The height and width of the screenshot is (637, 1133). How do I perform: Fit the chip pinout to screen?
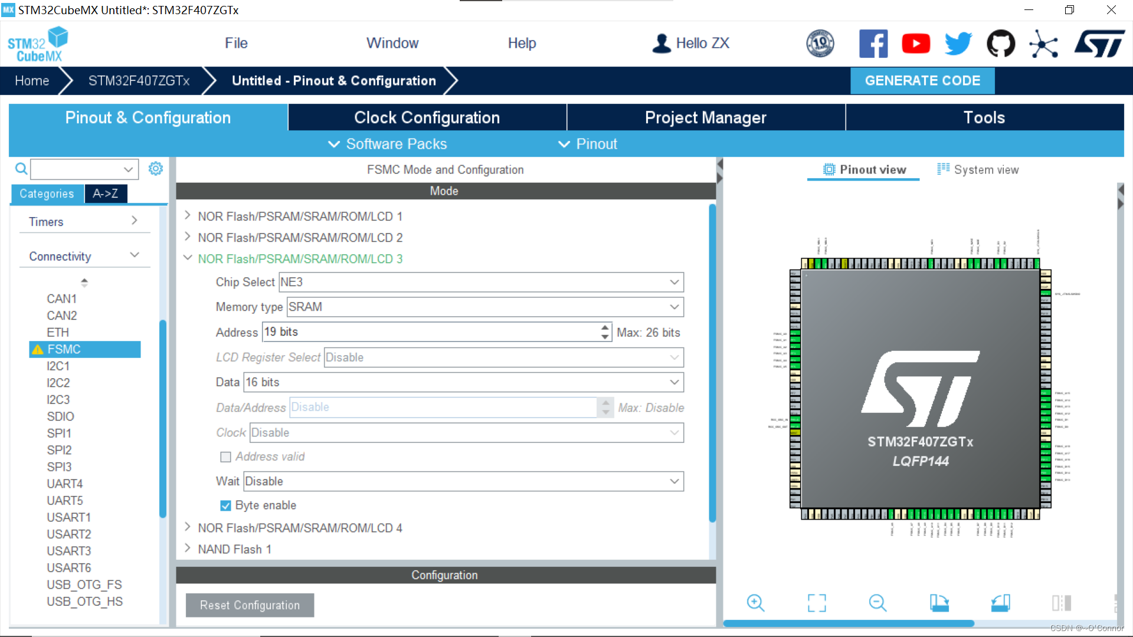[x=817, y=603]
